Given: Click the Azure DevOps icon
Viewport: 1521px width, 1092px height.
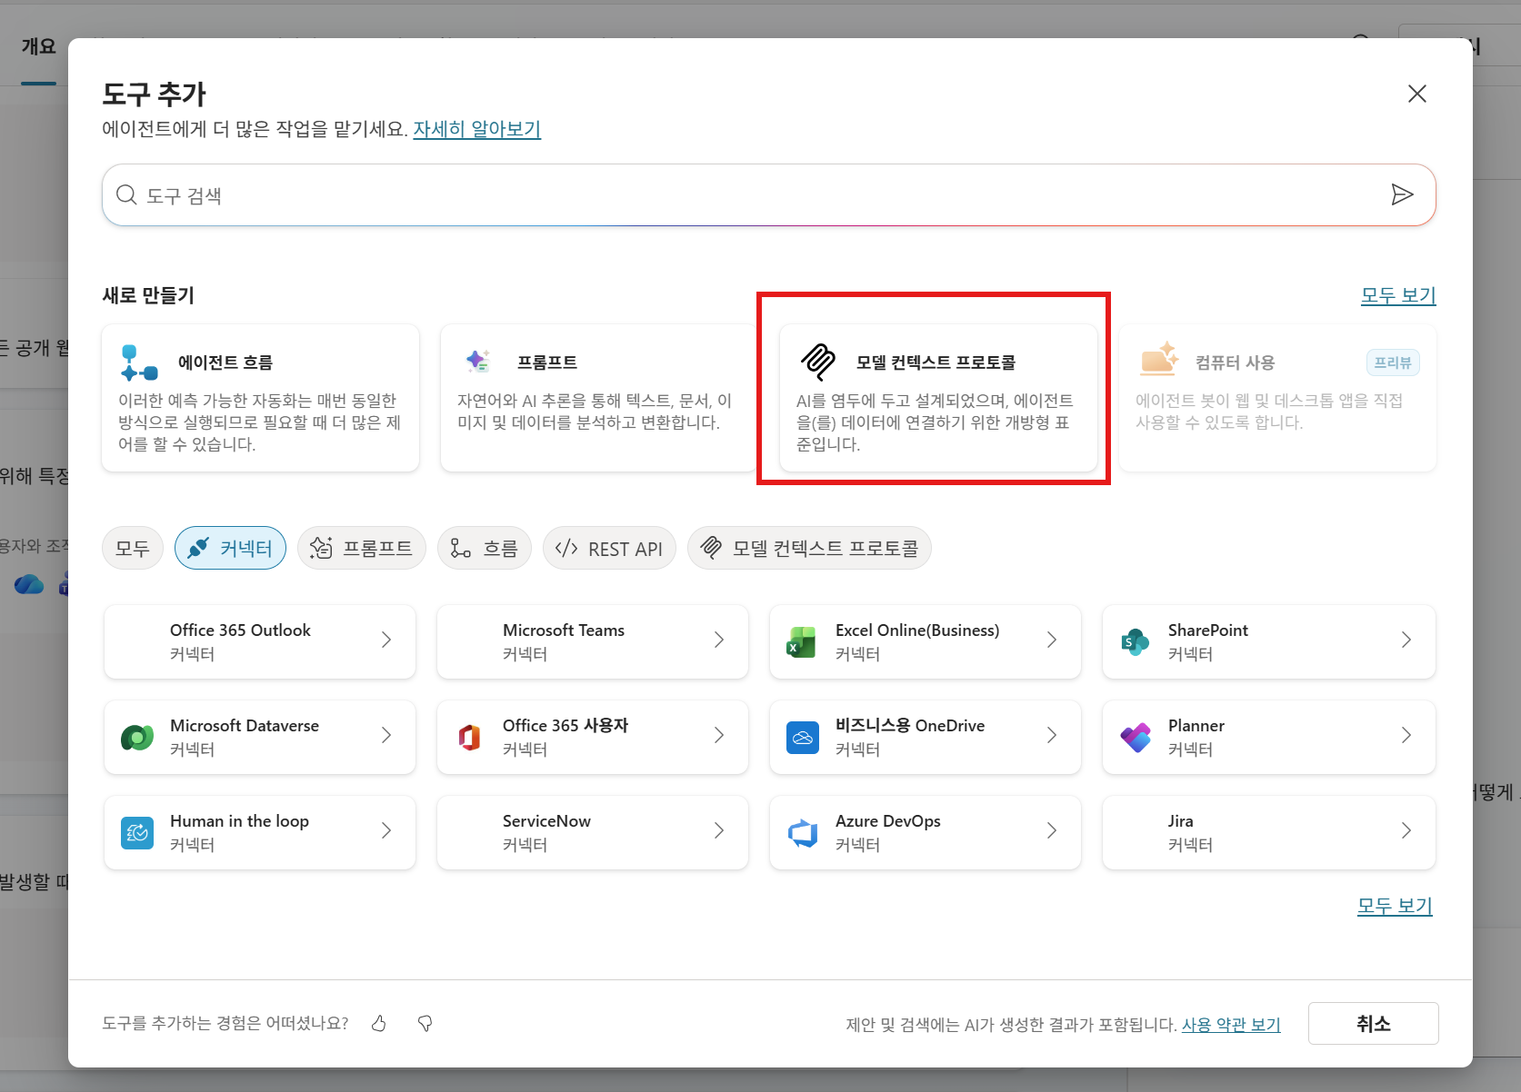Looking at the screenshot, I should pos(802,833).
